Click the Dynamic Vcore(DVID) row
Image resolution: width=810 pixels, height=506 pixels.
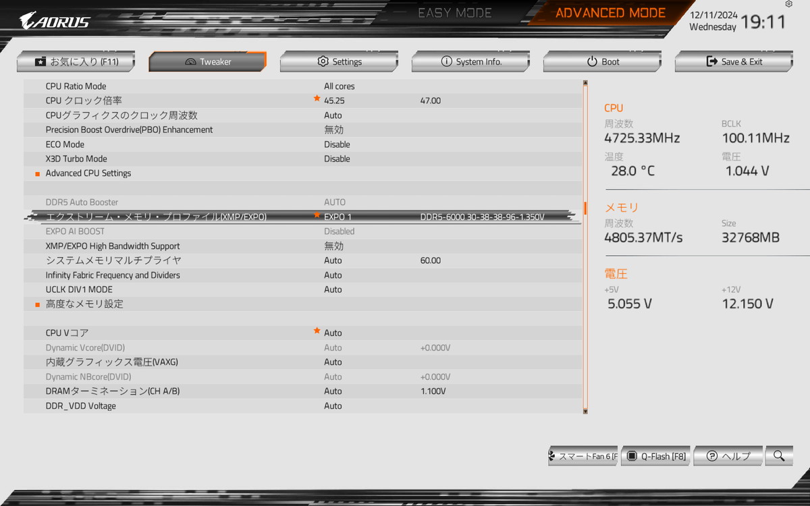point(303,348)
